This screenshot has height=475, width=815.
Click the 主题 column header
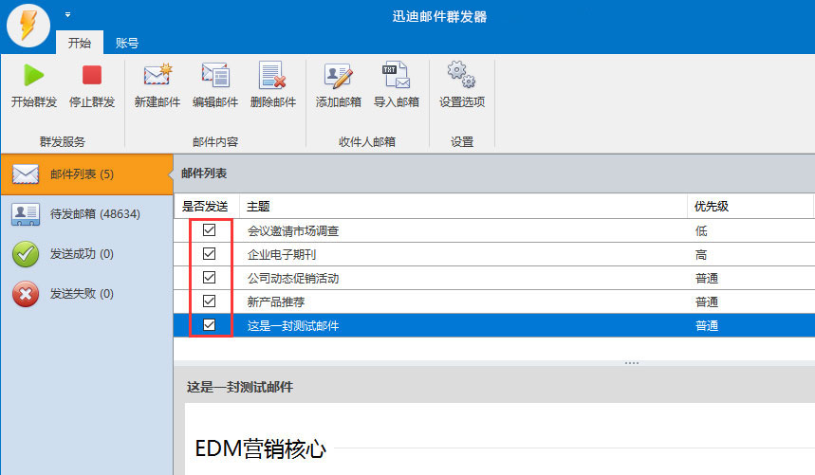pyautogui.click(x=463, y=207)
